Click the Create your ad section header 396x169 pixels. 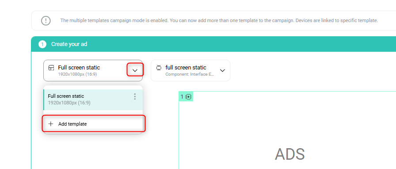click(x=213, y=44)
